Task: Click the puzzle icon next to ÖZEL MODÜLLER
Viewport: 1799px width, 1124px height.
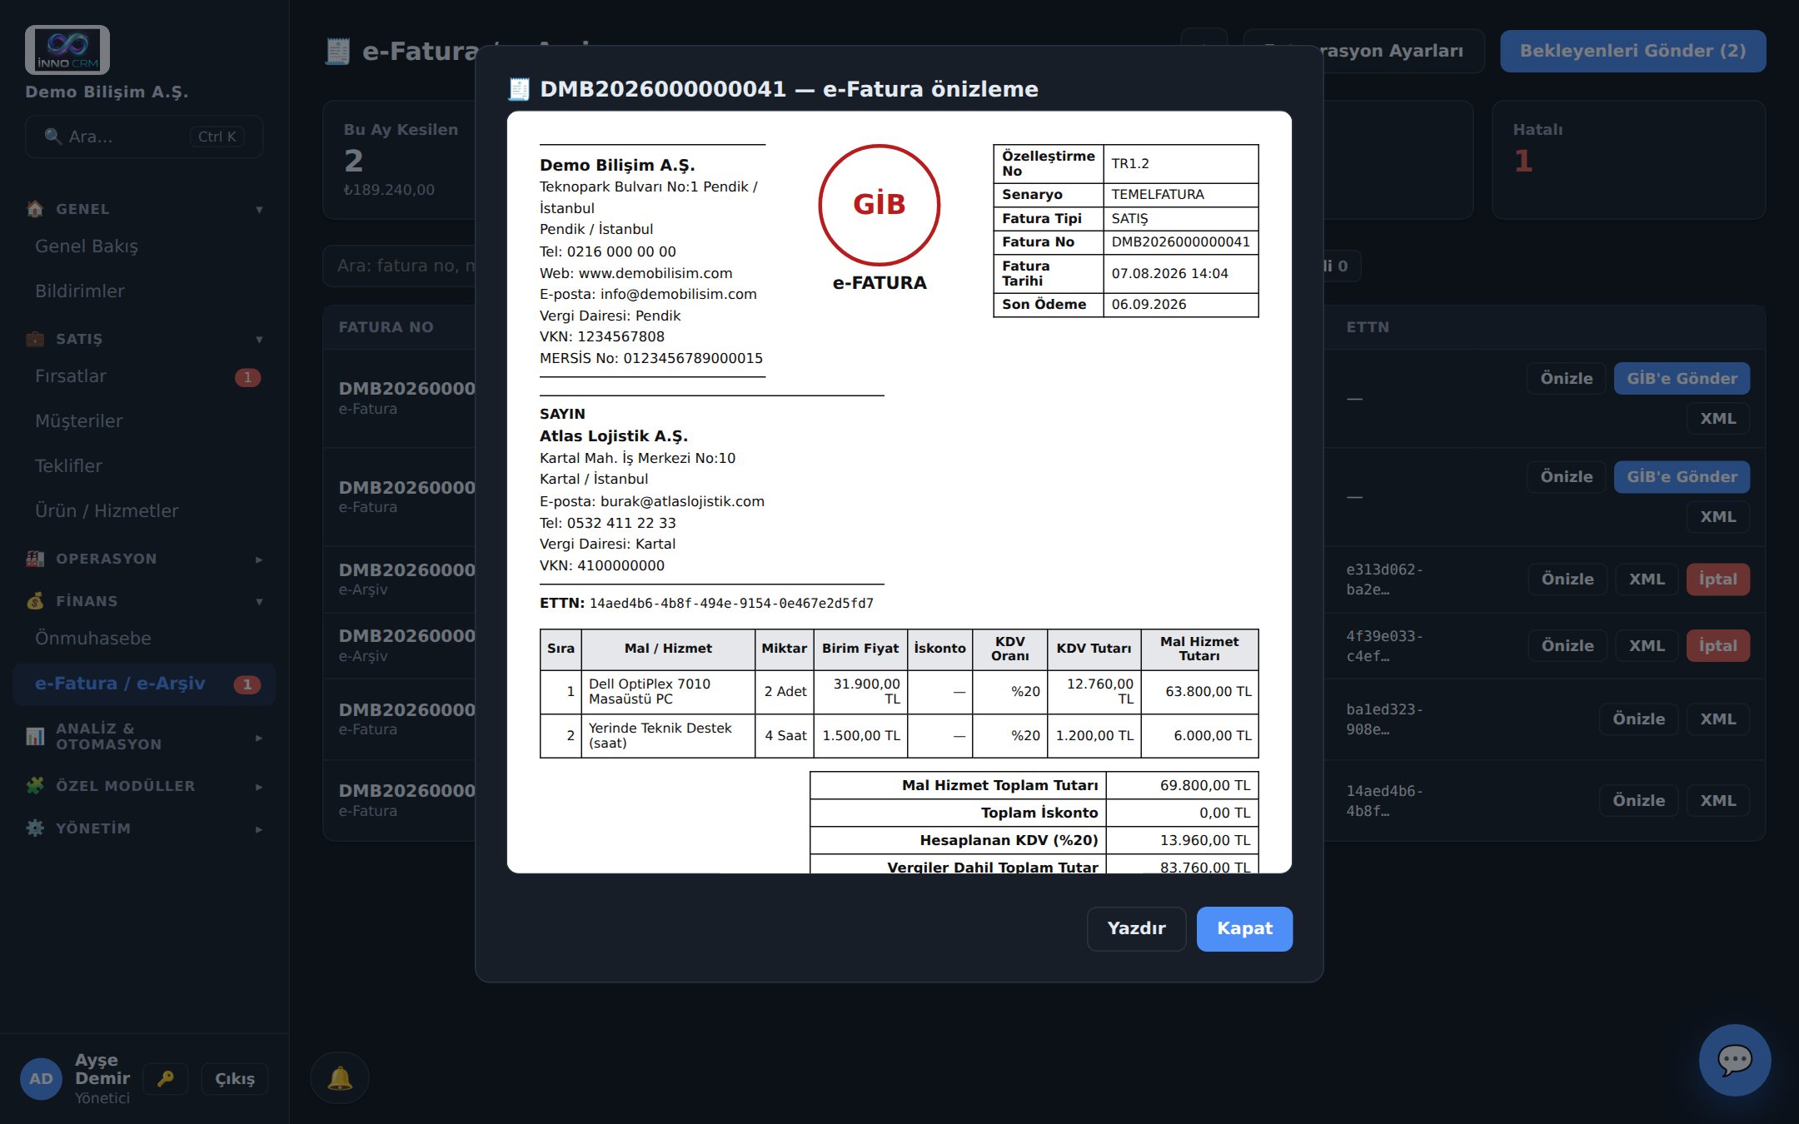Action: [35, 786]
